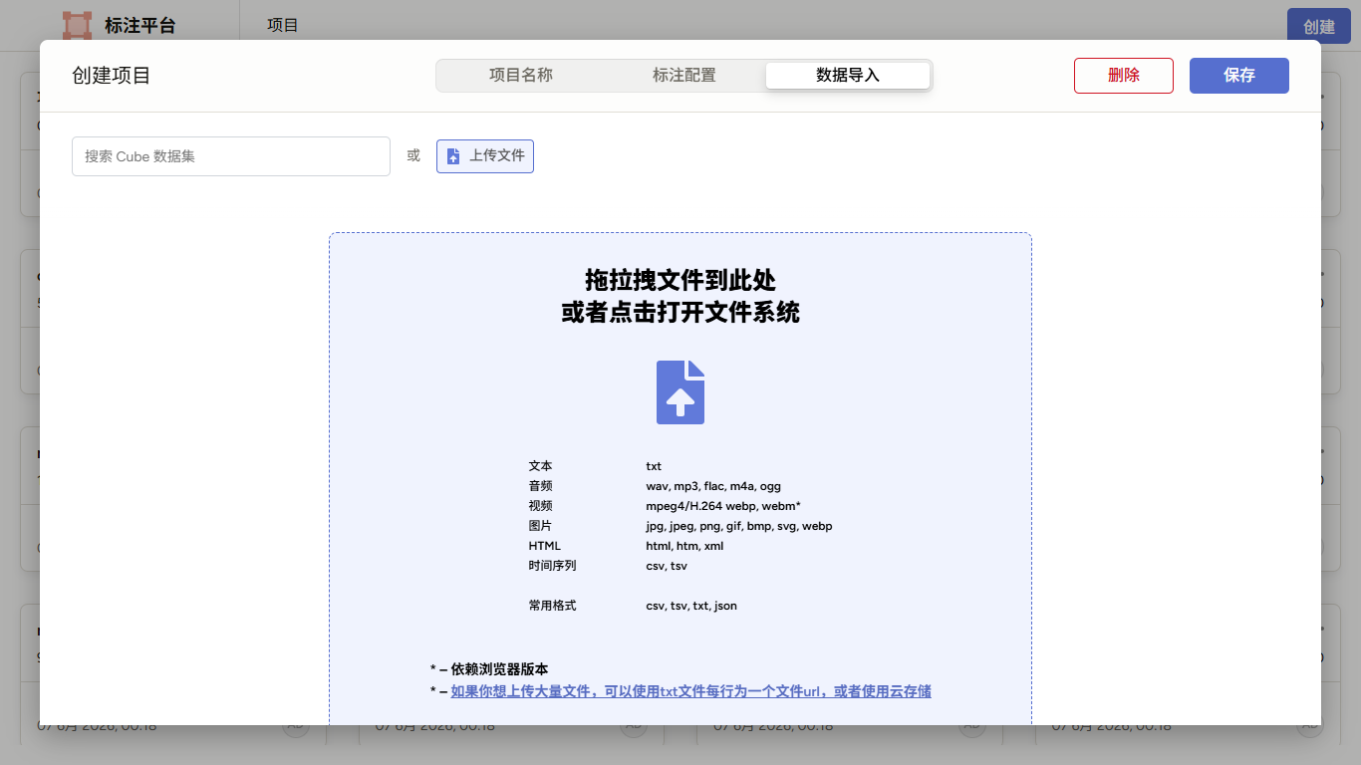This screenshot has width=1361, height=765.
Task: Click the large file-upload icon in drop zone
Action: coord(680,392)
